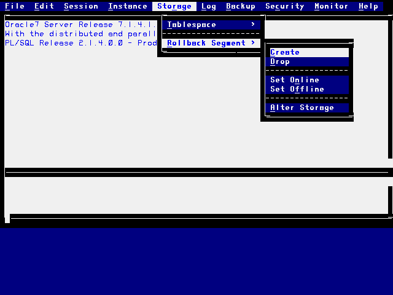This screenshot has height=295, width=393.
Task: Open the File menu
Action: (x=15, y=6)
